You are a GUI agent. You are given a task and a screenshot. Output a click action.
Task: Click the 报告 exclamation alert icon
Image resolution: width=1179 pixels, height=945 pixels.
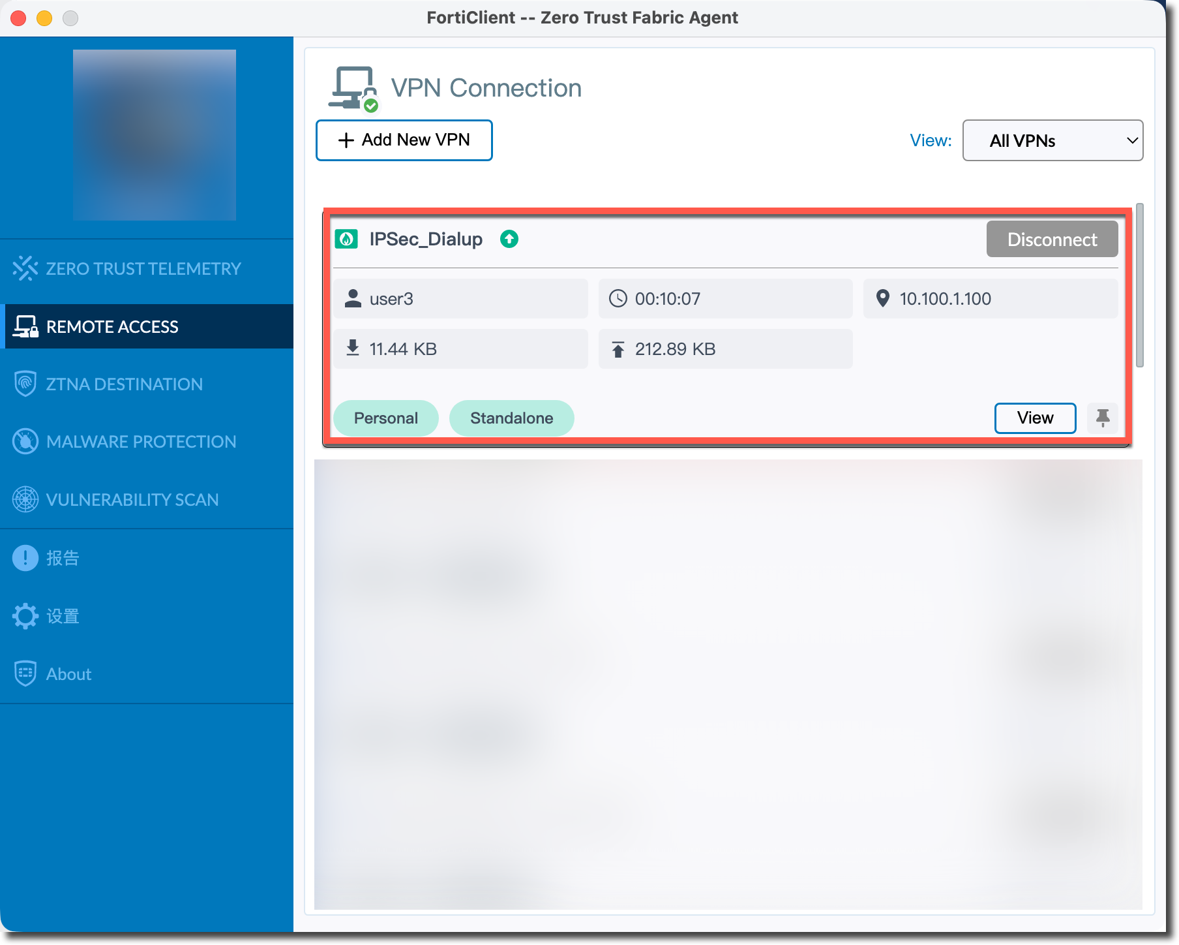(25, 558)
